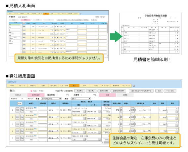Screen dimensions: 188x152
Task: Click the 中止 button in row 1
Action: tap(22, 110)
